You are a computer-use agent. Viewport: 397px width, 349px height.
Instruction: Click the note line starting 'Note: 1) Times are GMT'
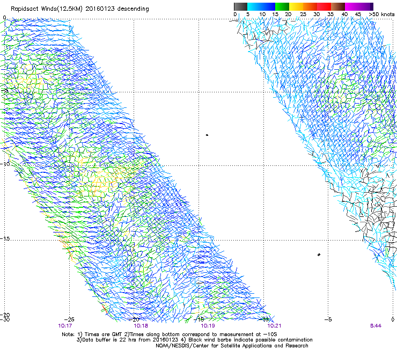coord(170,335)
